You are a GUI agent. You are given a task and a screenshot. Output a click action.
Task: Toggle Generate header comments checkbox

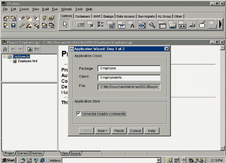[x=78, y=114]
